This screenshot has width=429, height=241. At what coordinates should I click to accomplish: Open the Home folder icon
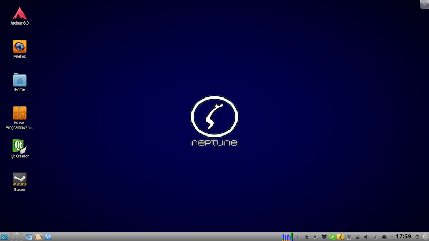click(x=19, y=80)
